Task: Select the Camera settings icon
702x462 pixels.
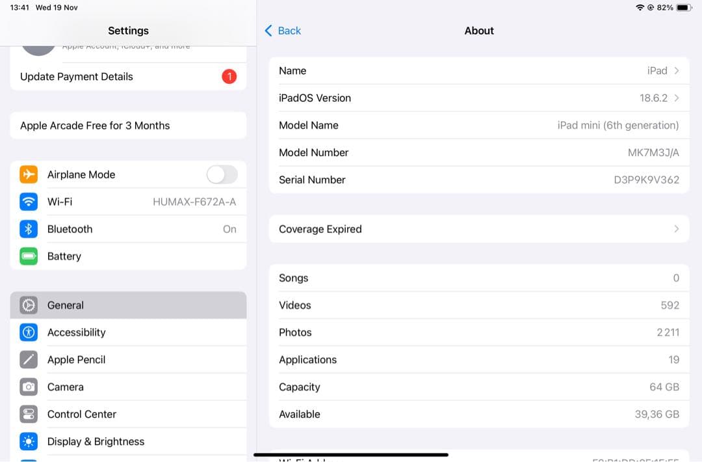Action: [x=29, y=387]
